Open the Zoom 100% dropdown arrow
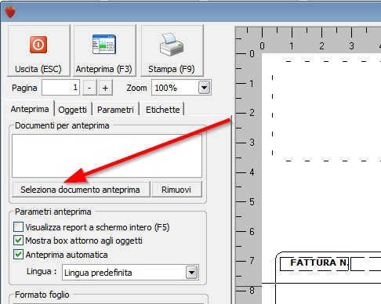Image resolution: width=381 pixels, height=304 pixels. (x=204, y=88)
